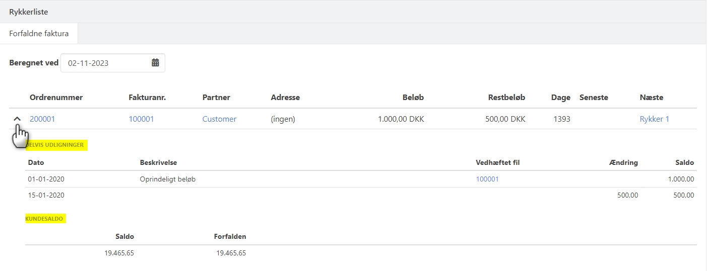
Task: Collapse the expanded order row chevron
Action: tap(17, 119)
